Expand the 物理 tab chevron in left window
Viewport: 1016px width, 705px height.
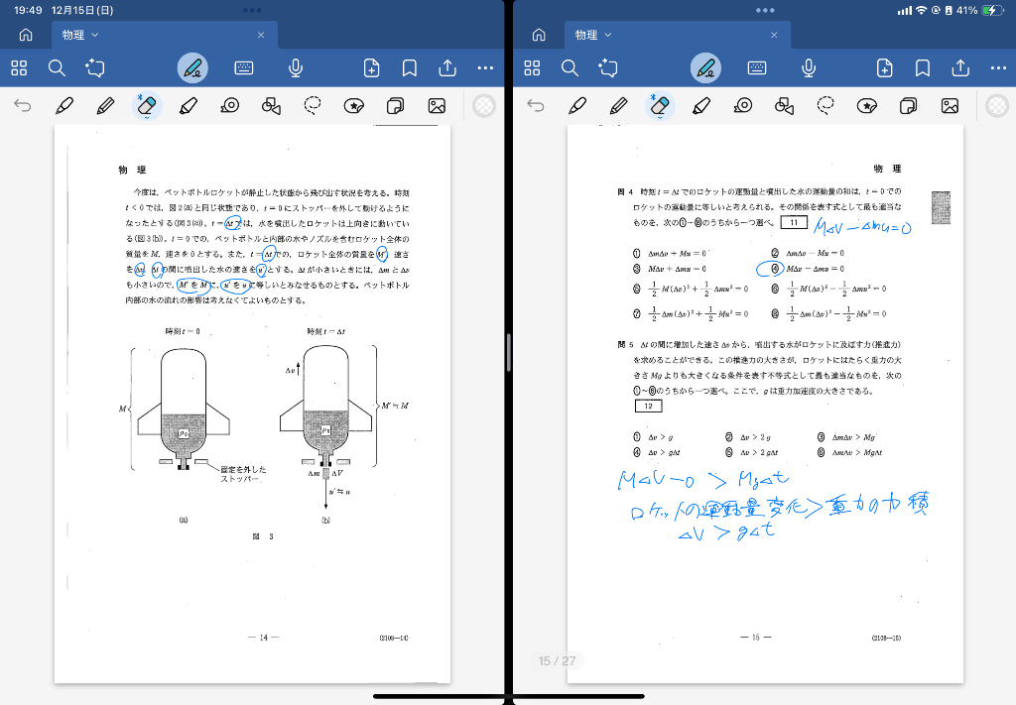coord(95,35)
